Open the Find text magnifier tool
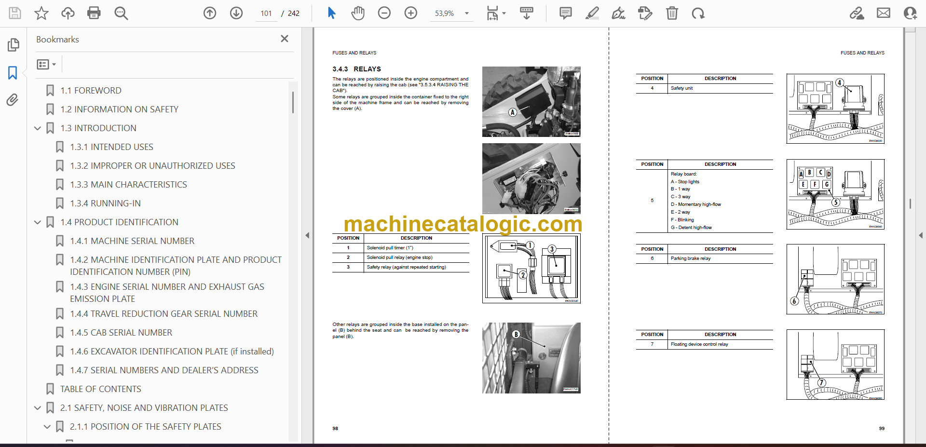Viewport: 926px width, 447px height. (x=121, y=13)
